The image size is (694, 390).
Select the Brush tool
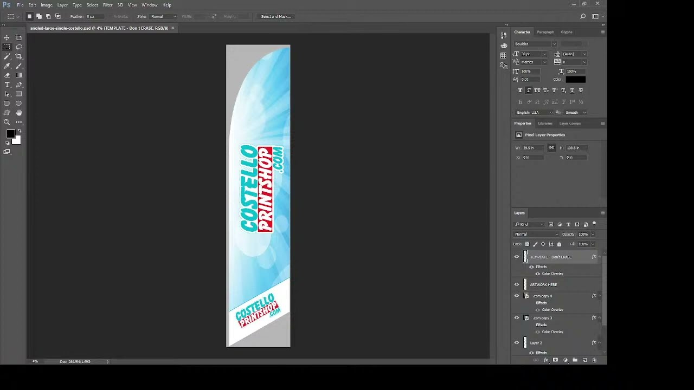19,66
